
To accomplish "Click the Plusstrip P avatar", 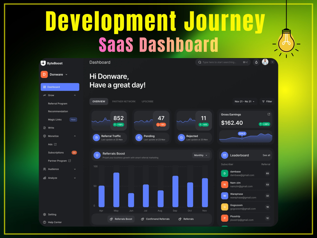I will [225, 218].
